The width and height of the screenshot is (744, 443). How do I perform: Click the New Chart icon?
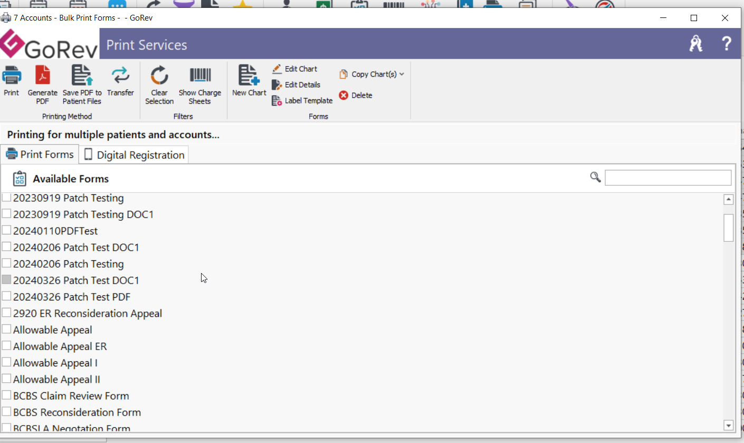pos(249,75)
